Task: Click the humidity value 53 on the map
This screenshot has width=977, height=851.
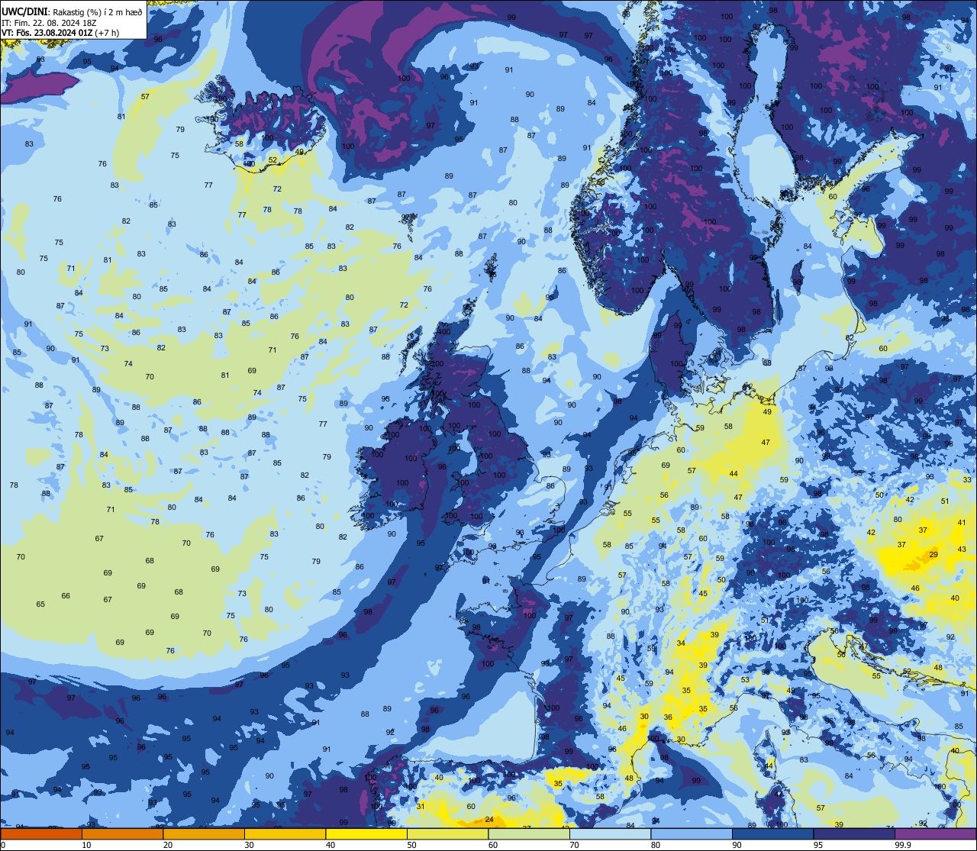Action: 745,679
